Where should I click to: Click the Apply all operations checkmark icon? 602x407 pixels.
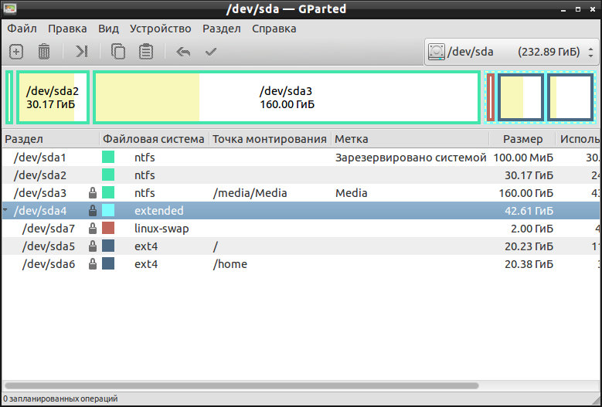point(211,52)
